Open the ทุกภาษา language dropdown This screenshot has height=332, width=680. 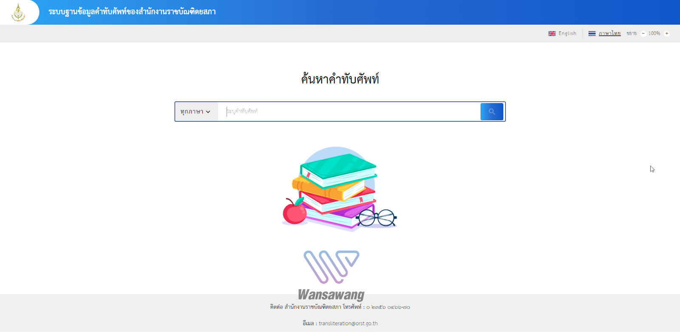[196, 112]
